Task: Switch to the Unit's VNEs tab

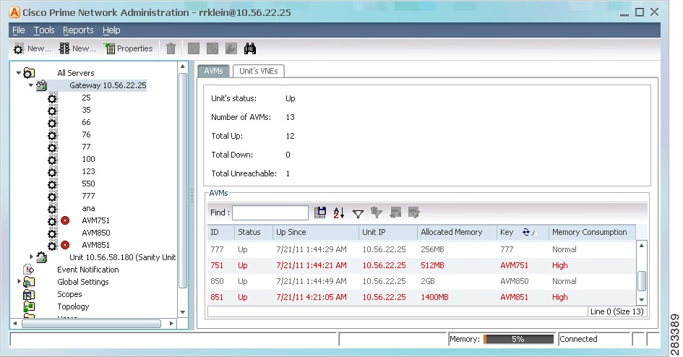Action: [258, 71]
